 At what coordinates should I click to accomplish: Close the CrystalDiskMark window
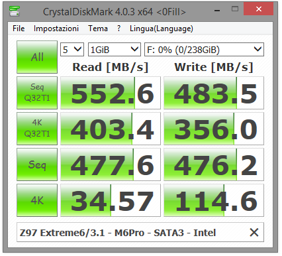258,9
